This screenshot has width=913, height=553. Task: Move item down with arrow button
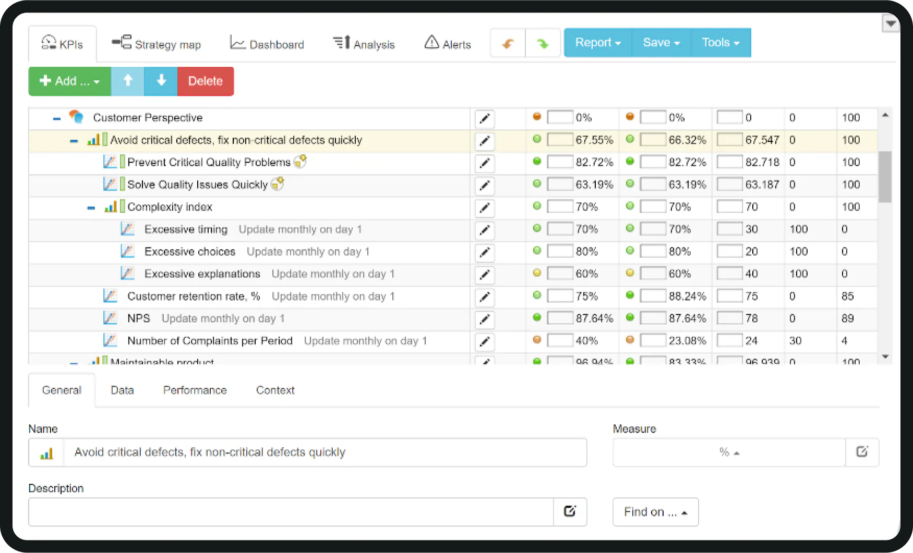coord(161,81)
